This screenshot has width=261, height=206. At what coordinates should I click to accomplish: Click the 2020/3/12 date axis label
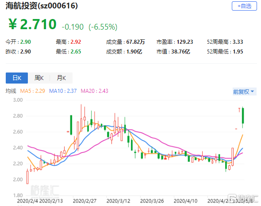pos(118,201)
